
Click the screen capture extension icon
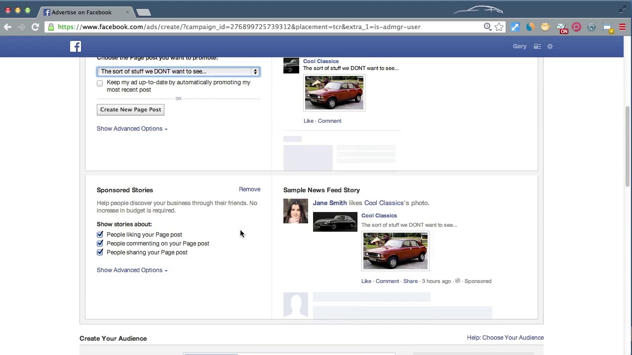(x=607, y=28)
